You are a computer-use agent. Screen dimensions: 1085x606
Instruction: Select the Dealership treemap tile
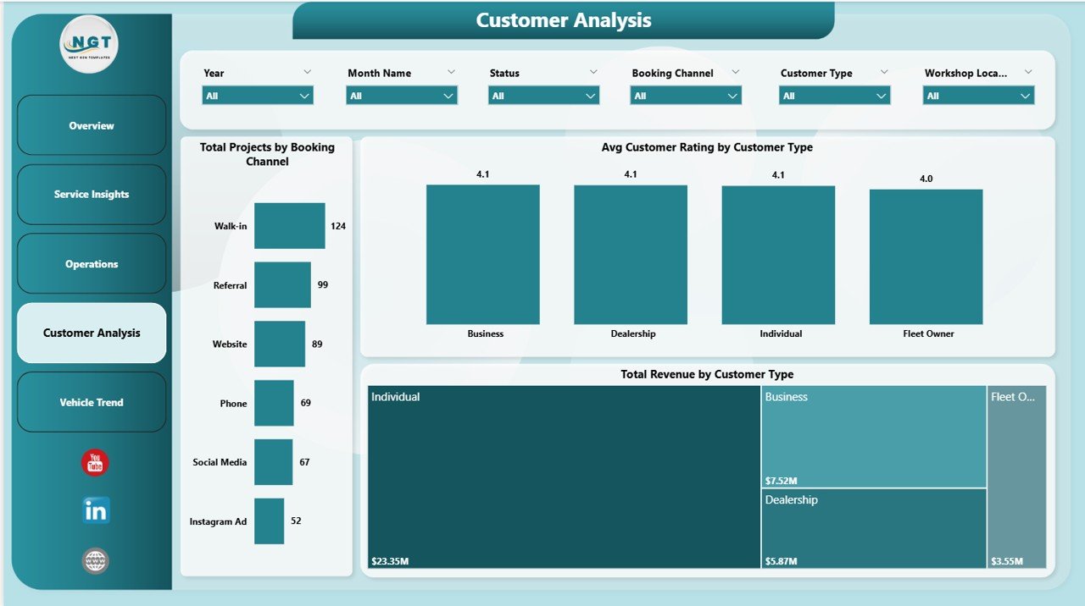(874, 529)
